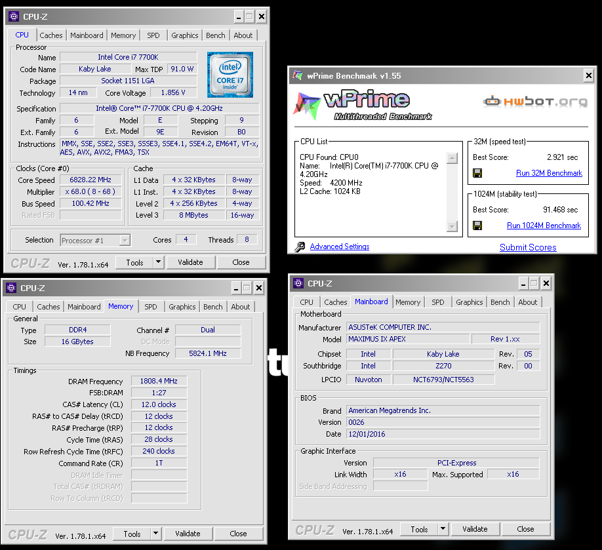Open the Tools dropdown arrow in the Mainboard CPU-Z window
Viewport: 602px width, 550px height.
443,529
